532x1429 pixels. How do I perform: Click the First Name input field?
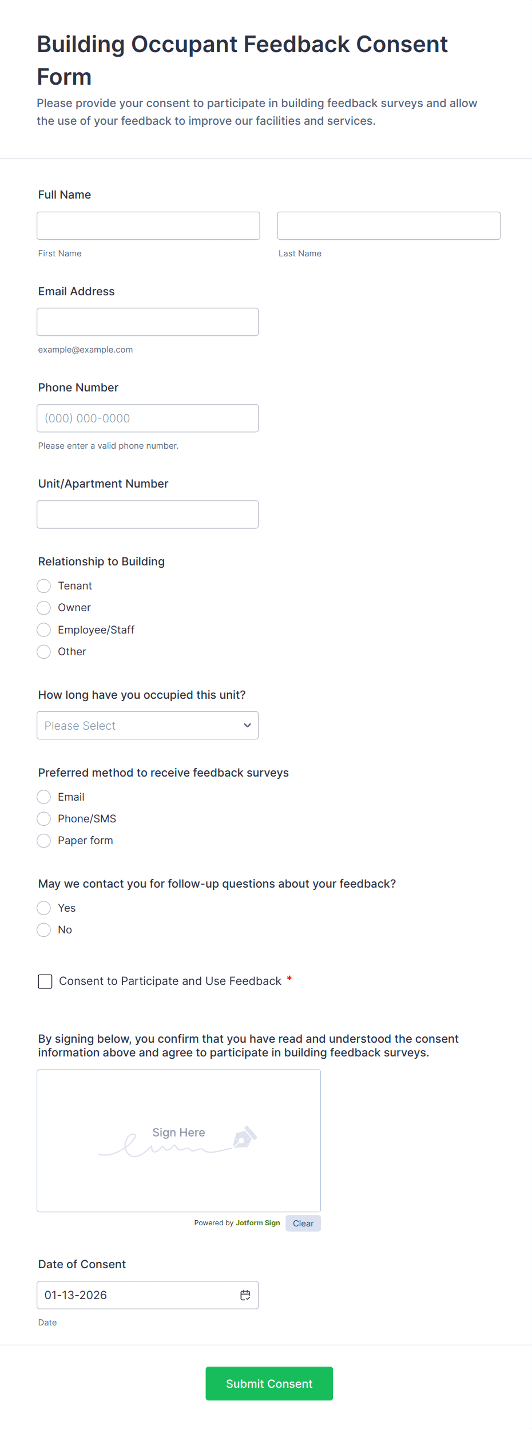coord(148,225)
